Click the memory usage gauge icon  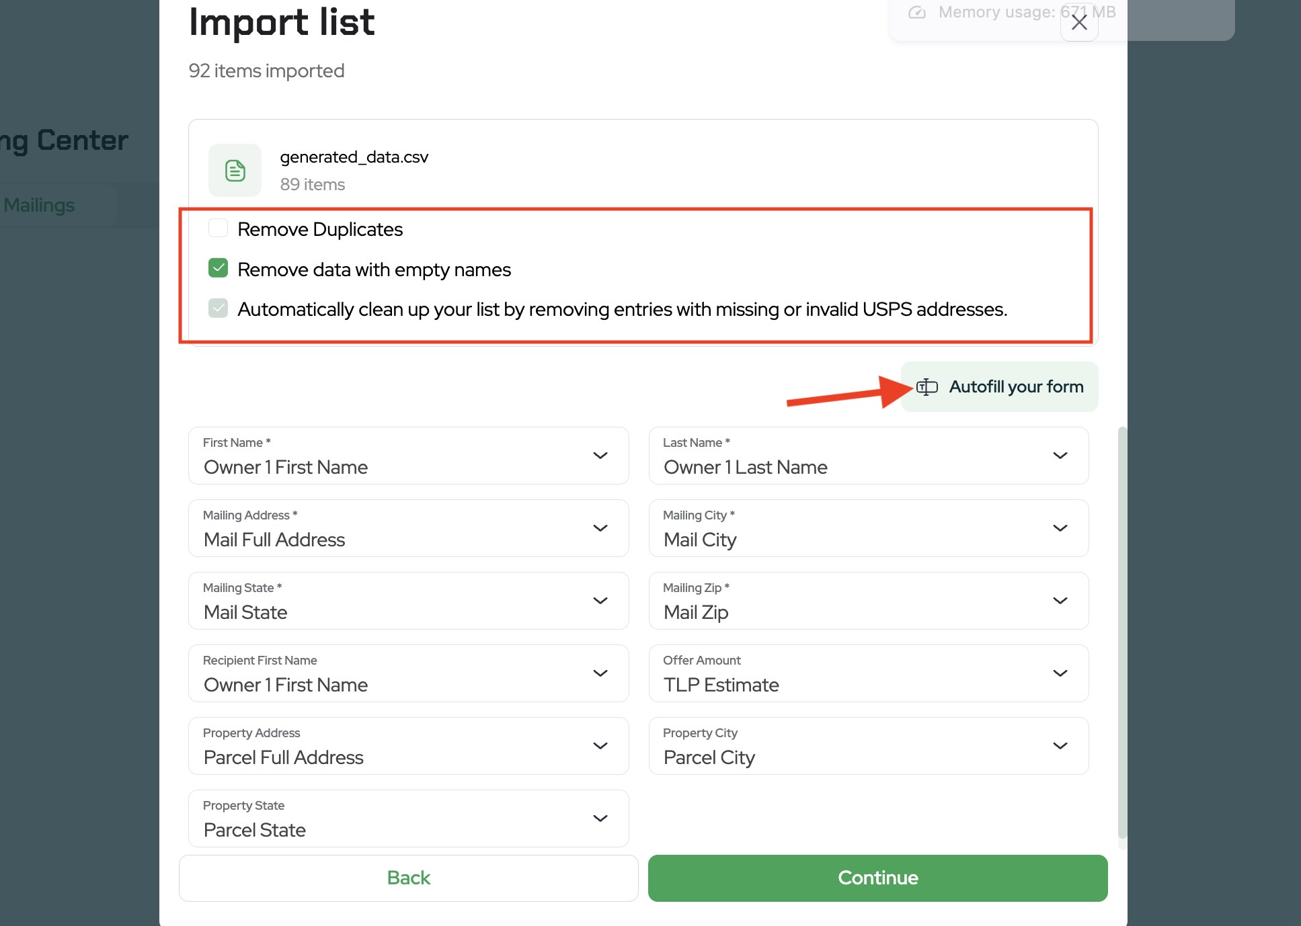917,13
